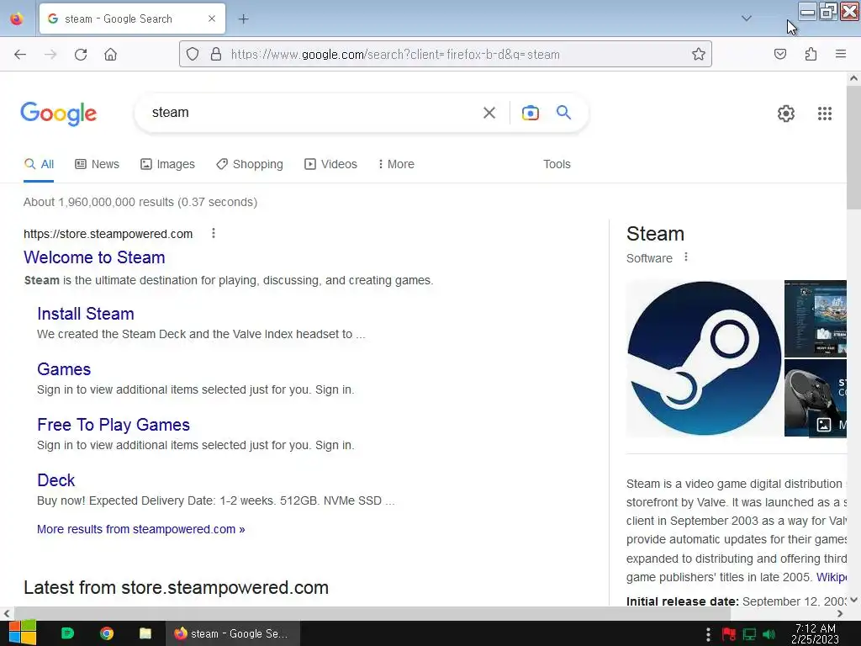Screen dimensions: 861x646
Task: Click the forward navigation arrow
Action: 50,55
